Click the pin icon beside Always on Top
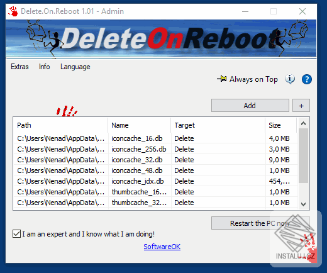The height and width of the screenshot is (273, 327). (222, 79)
